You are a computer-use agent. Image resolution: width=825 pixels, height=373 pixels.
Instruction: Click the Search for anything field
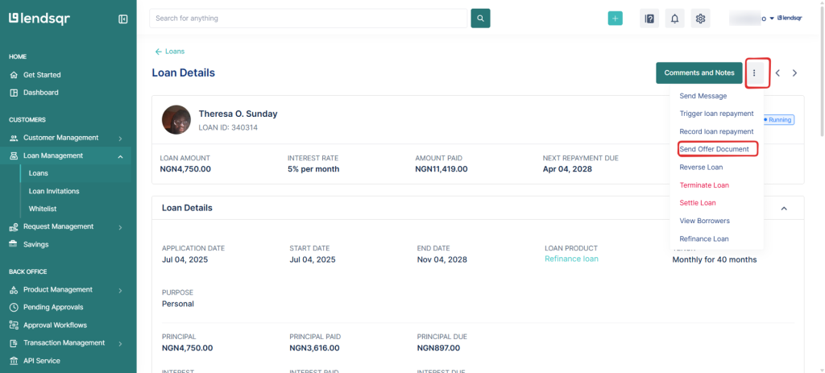click(x=308, y=19)
